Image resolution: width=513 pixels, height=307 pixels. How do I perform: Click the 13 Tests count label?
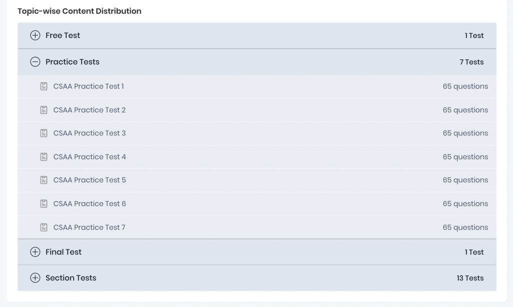(x=470, y=278)
